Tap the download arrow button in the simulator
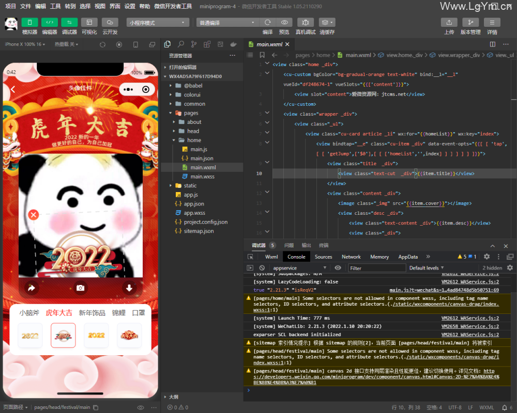This screenshot has width=517, height=413. pos(129,288)
